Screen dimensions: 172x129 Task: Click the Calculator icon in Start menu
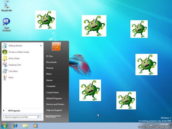(5, 71)
